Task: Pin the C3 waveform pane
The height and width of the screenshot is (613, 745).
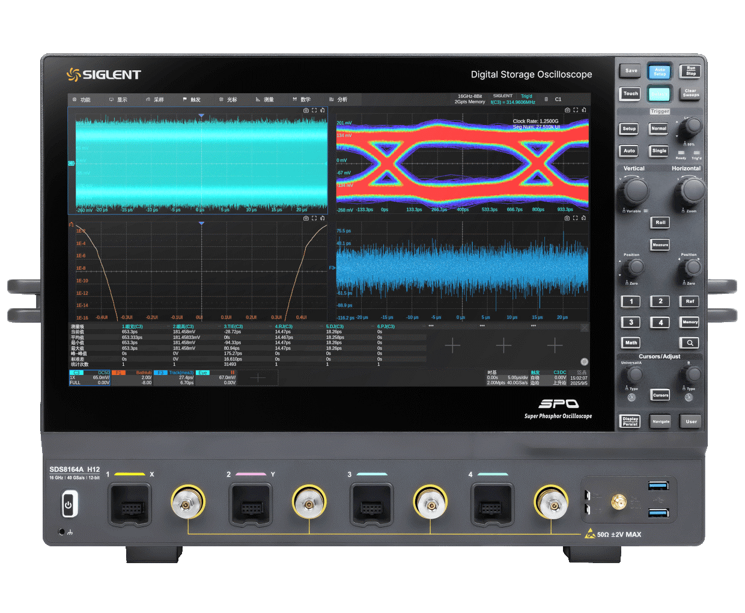Action: (323, 111)
